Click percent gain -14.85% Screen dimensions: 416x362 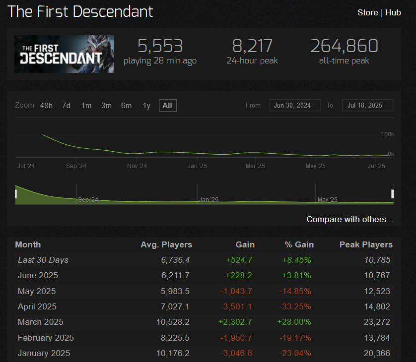click(x=295, y=291)
